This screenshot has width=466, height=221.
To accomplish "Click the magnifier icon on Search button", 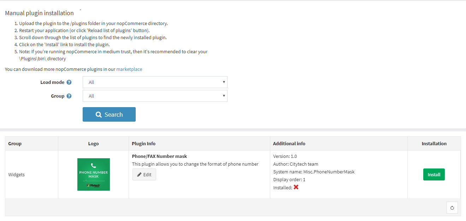I will click(x=99, y=114).
